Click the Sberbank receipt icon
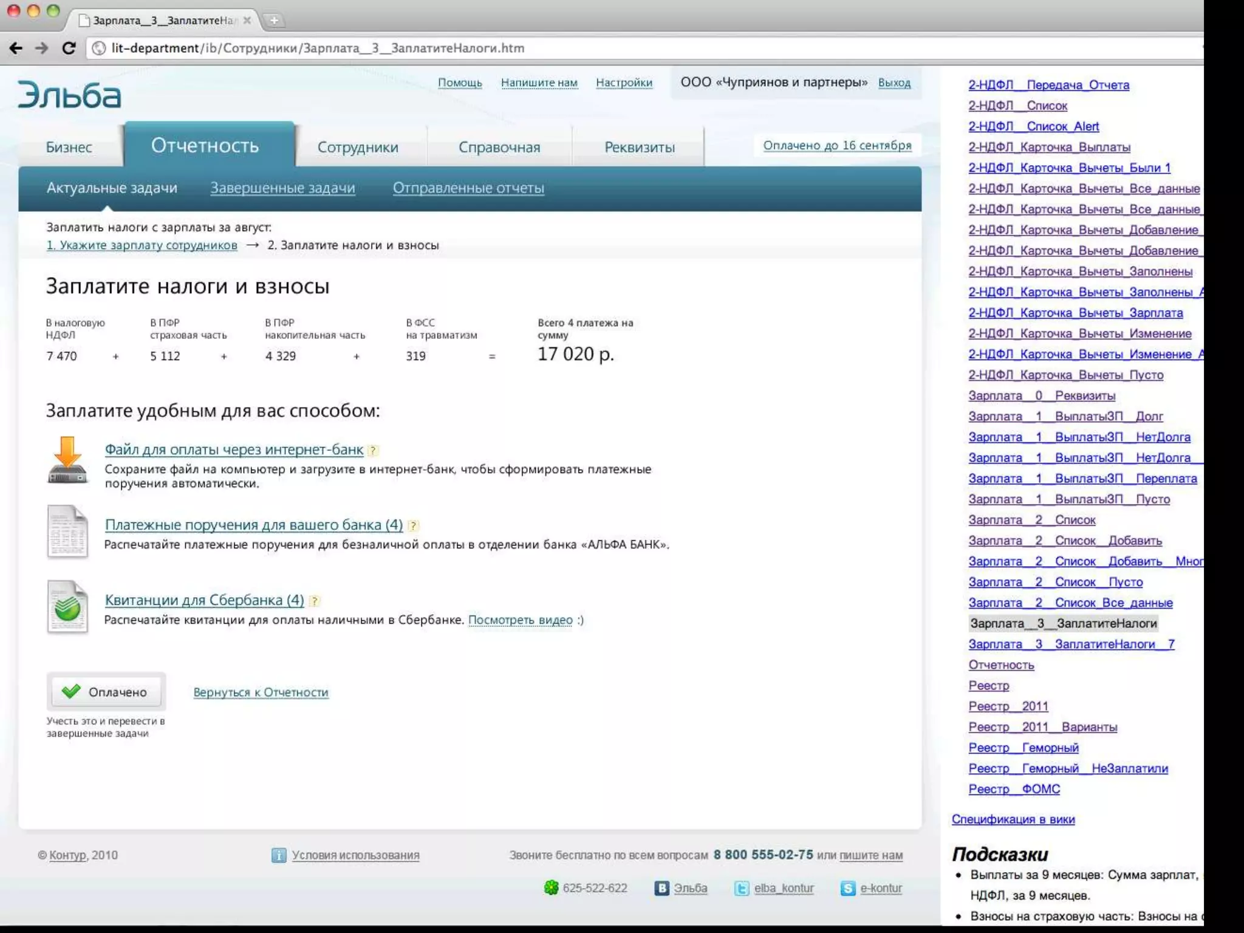Viewport: 1244px width, 933px height. (x=67, y=607)
